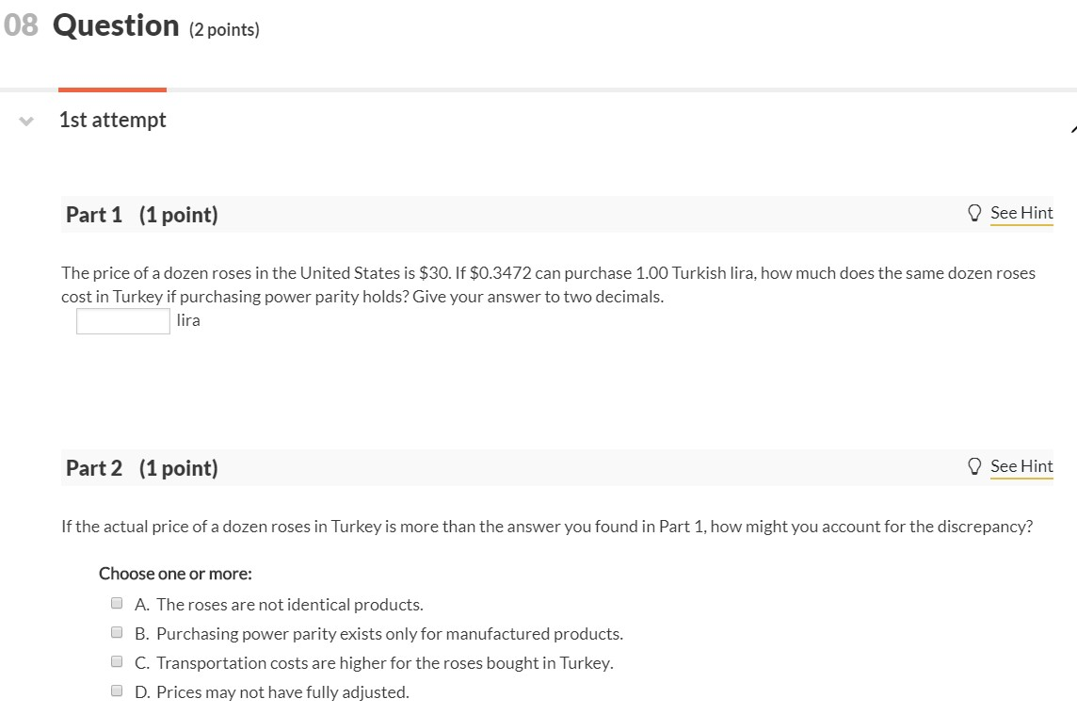Image resolution: width=1077 pixels, height=715 pixels.
Task: Click the lightbulb hint icon in Part 1
Action: pyautogui.click(x=974, y=213)
